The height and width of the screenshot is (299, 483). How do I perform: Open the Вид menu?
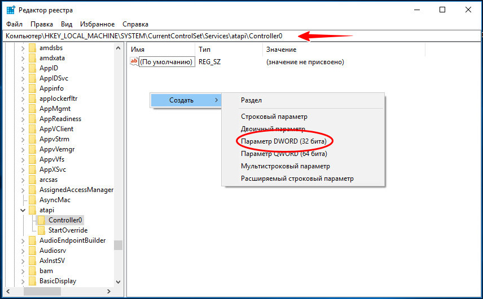pyautogui.click(x=66, y=24)
